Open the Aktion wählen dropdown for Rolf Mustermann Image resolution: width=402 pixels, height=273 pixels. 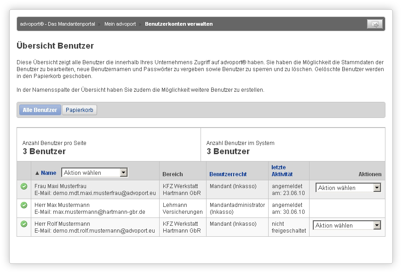tap(347, 225)
